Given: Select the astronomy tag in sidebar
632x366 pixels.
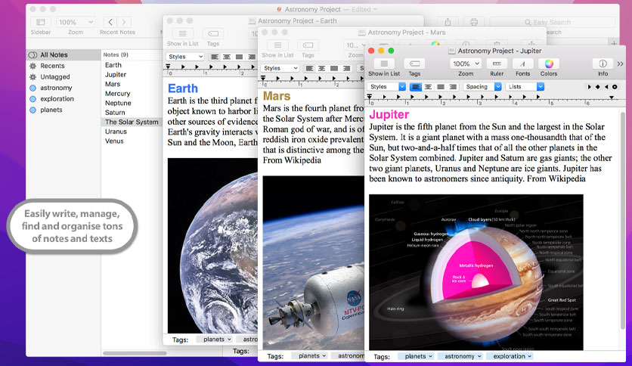Looking at the screenshot, I should [64, 88].
